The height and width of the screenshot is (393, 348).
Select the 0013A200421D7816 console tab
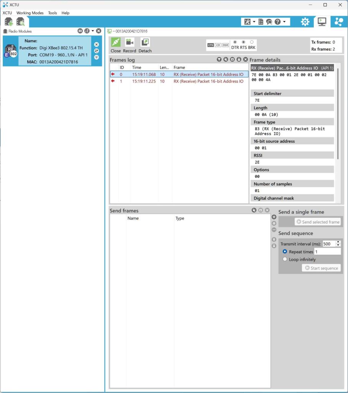point(127,31)
